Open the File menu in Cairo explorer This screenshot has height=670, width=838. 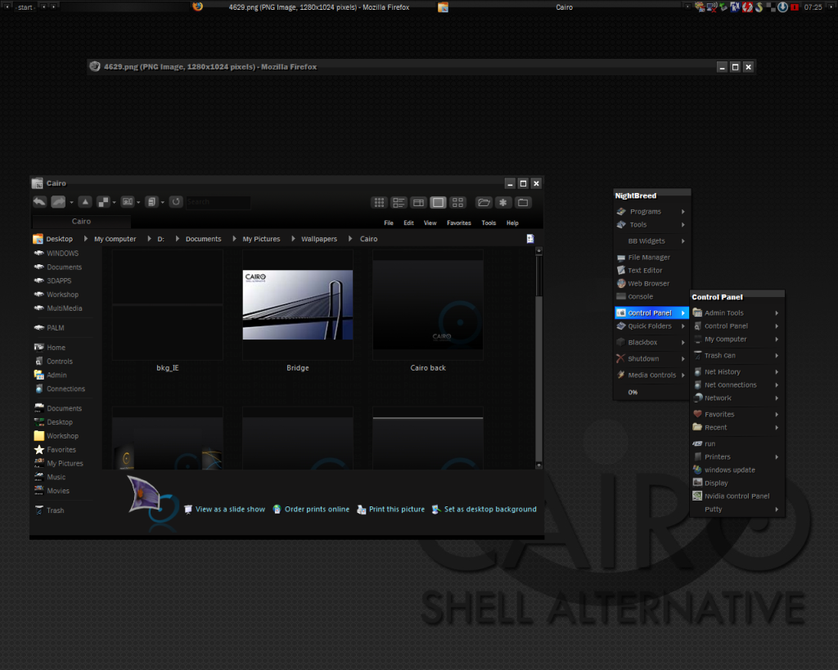coord(389,223)
